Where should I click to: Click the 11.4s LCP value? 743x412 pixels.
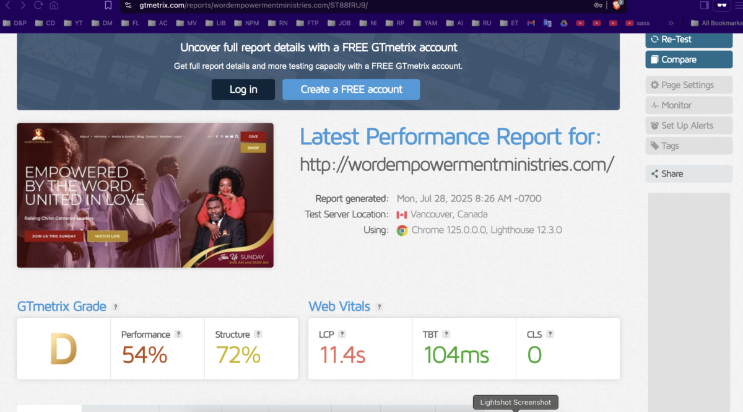click(342, 355)
